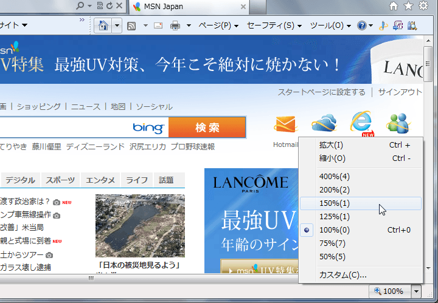The image size is (438, 303).
Task: Click the Tools gear icon
Action: click(423, 5)
